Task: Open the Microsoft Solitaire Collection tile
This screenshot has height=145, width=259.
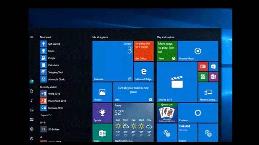Action: (x=167, y=113)
